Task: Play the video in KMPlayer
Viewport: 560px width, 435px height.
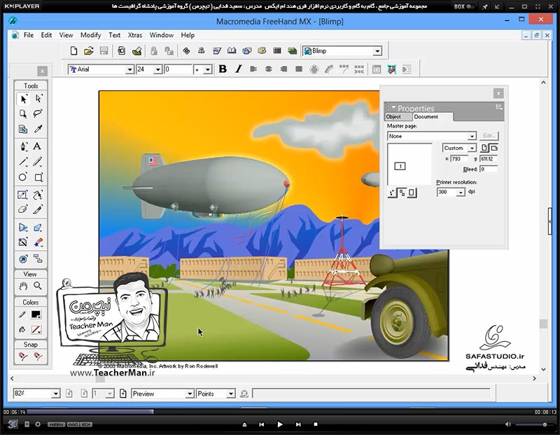Action: click(x=280, y=424)
